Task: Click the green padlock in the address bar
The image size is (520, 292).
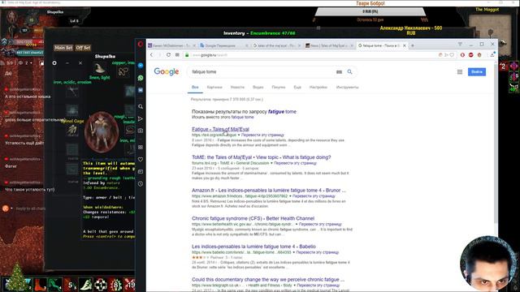Action: [187, 55]
